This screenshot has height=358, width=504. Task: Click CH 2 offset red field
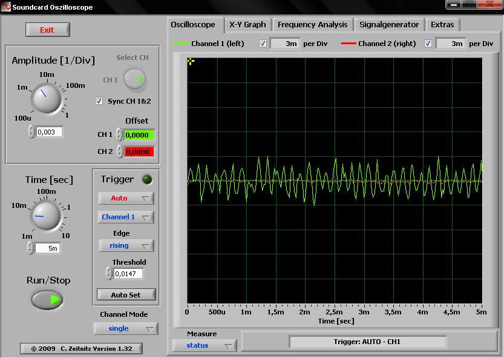(x=139, y=151)
